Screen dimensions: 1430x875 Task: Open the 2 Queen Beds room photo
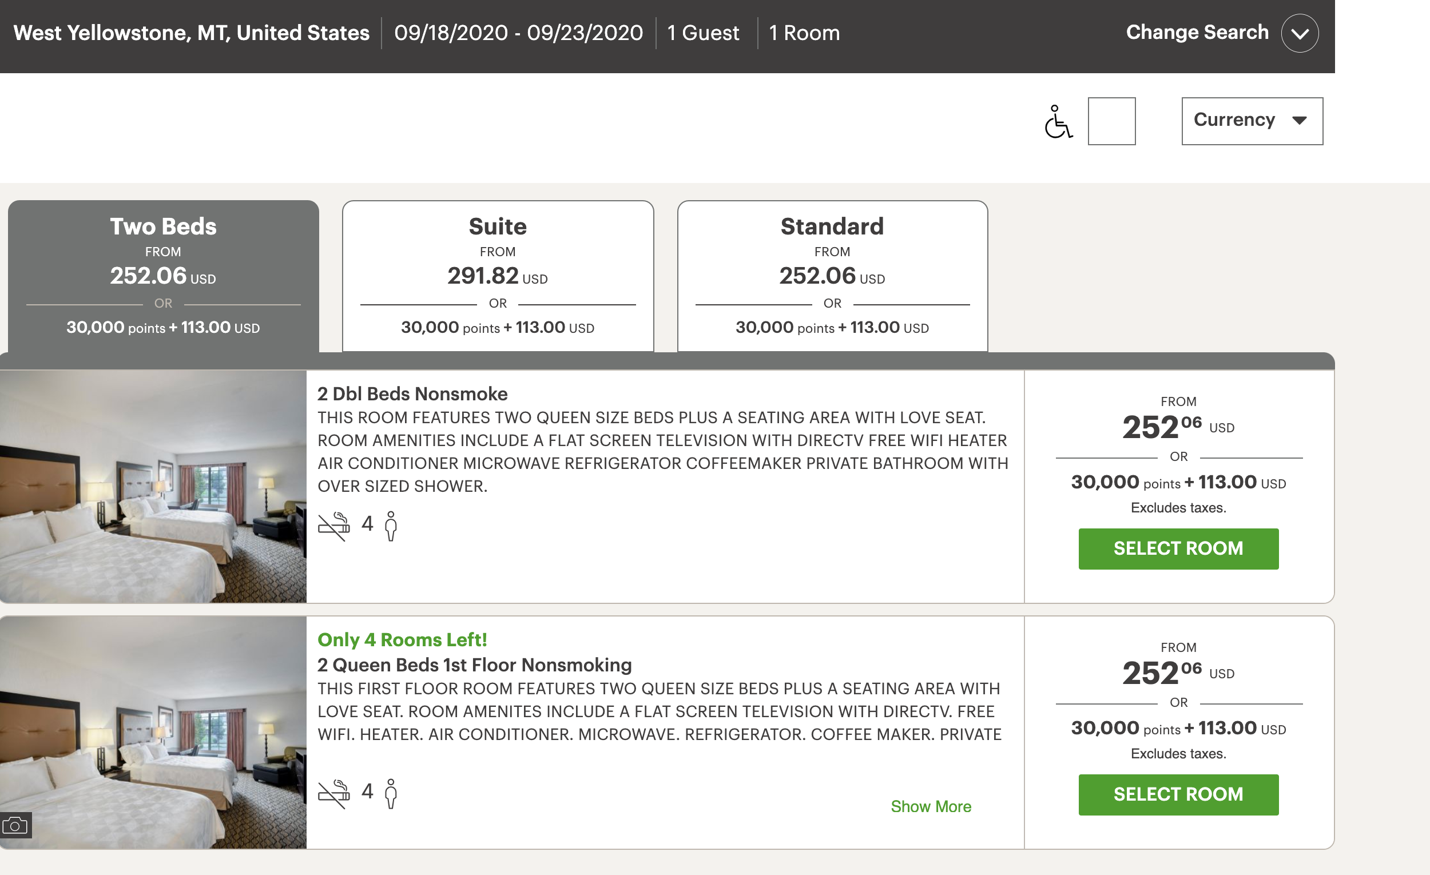click(153, 732)
